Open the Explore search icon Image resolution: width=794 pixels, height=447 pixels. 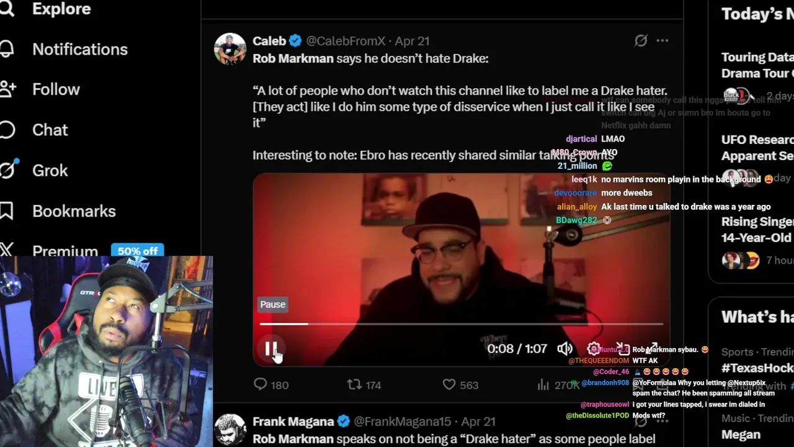6,8
